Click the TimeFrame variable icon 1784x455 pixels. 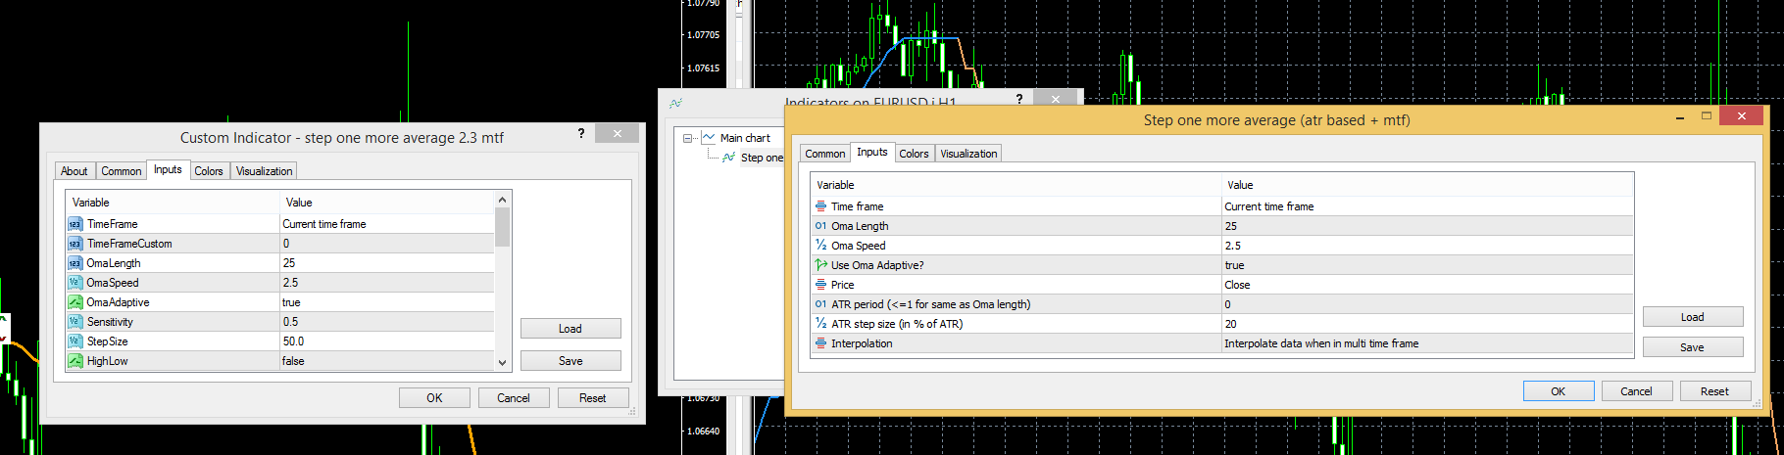75,224
